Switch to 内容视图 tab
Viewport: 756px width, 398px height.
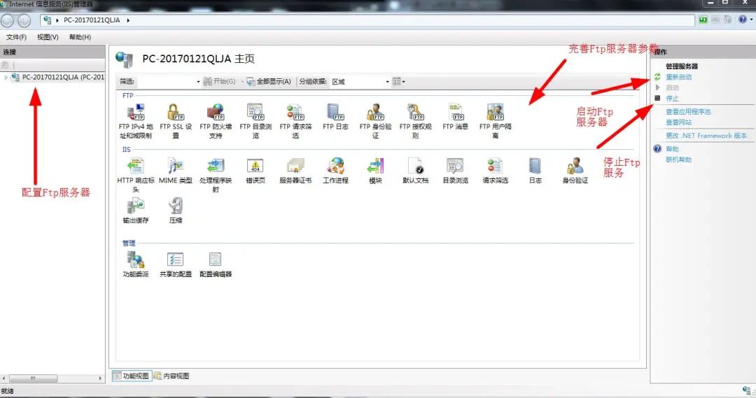click(172, 376)
